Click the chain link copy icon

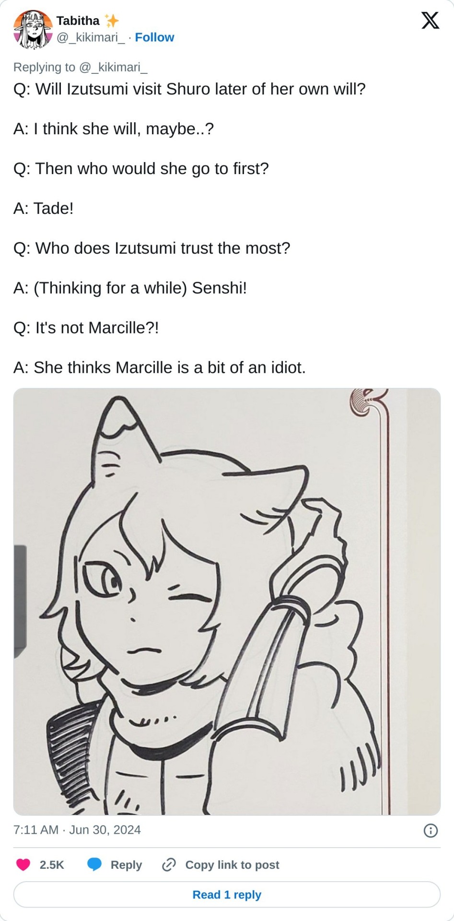coord(169,864)
